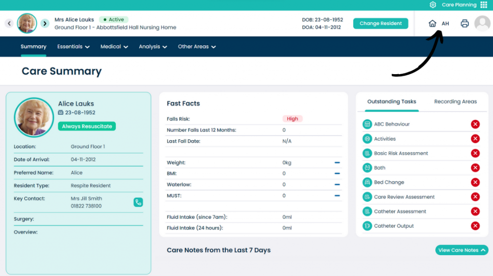Click large Alice Lauks profile photo
This screenshot has height=276, width=493.
(x=34, y=118)
